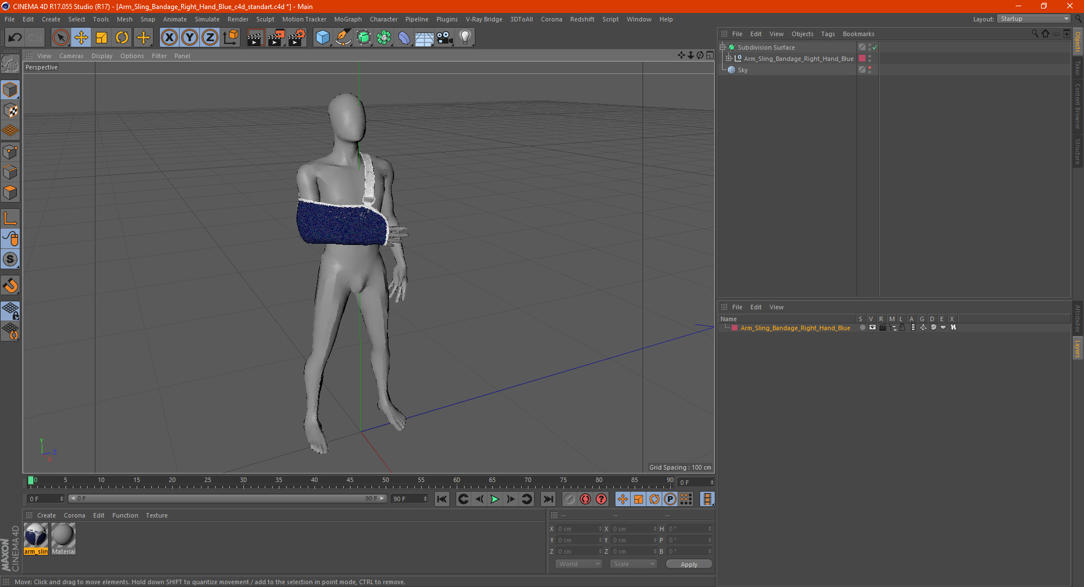Play the animation forward
Screen dimensions: 1084x587
(x=495, y=499)
